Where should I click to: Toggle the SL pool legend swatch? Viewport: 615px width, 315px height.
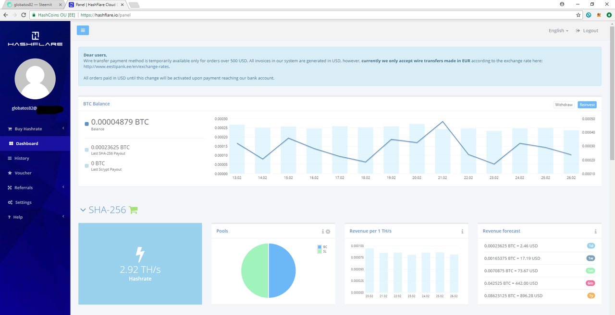tap(319, 251)
